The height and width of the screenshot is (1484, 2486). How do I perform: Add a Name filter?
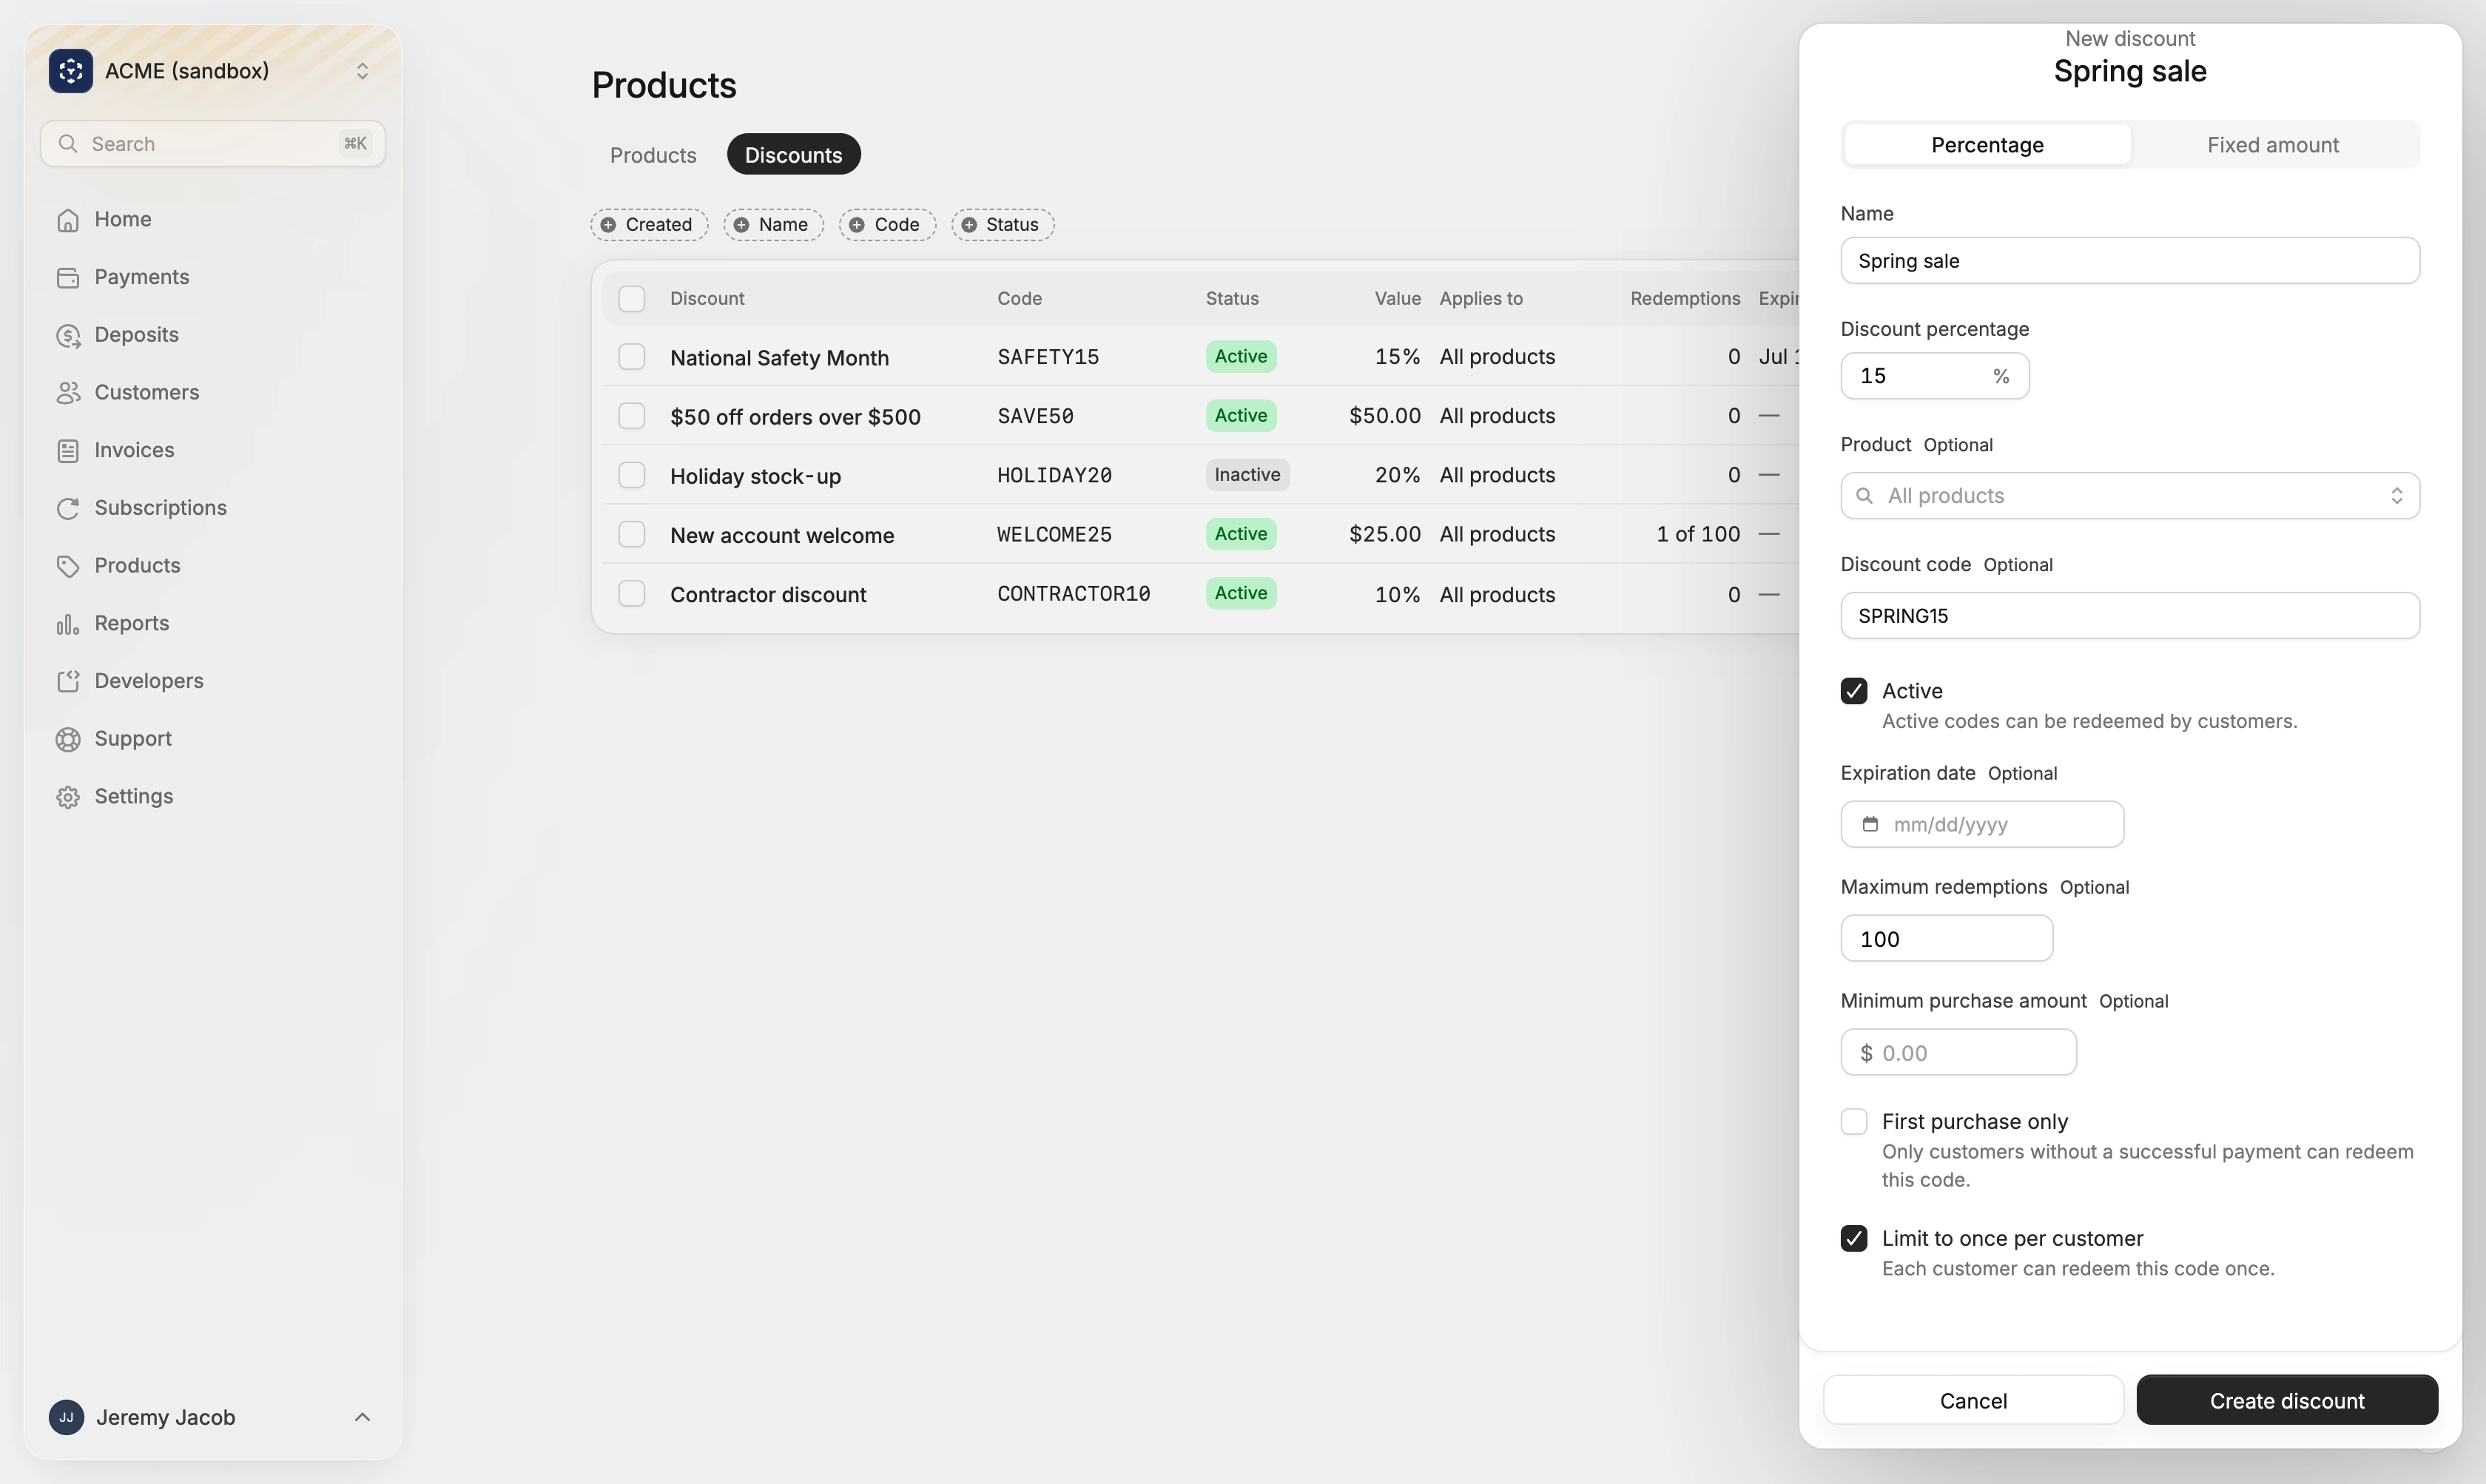click(773, 225)
